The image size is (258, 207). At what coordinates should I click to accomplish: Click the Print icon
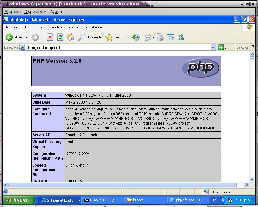[160, 37]
